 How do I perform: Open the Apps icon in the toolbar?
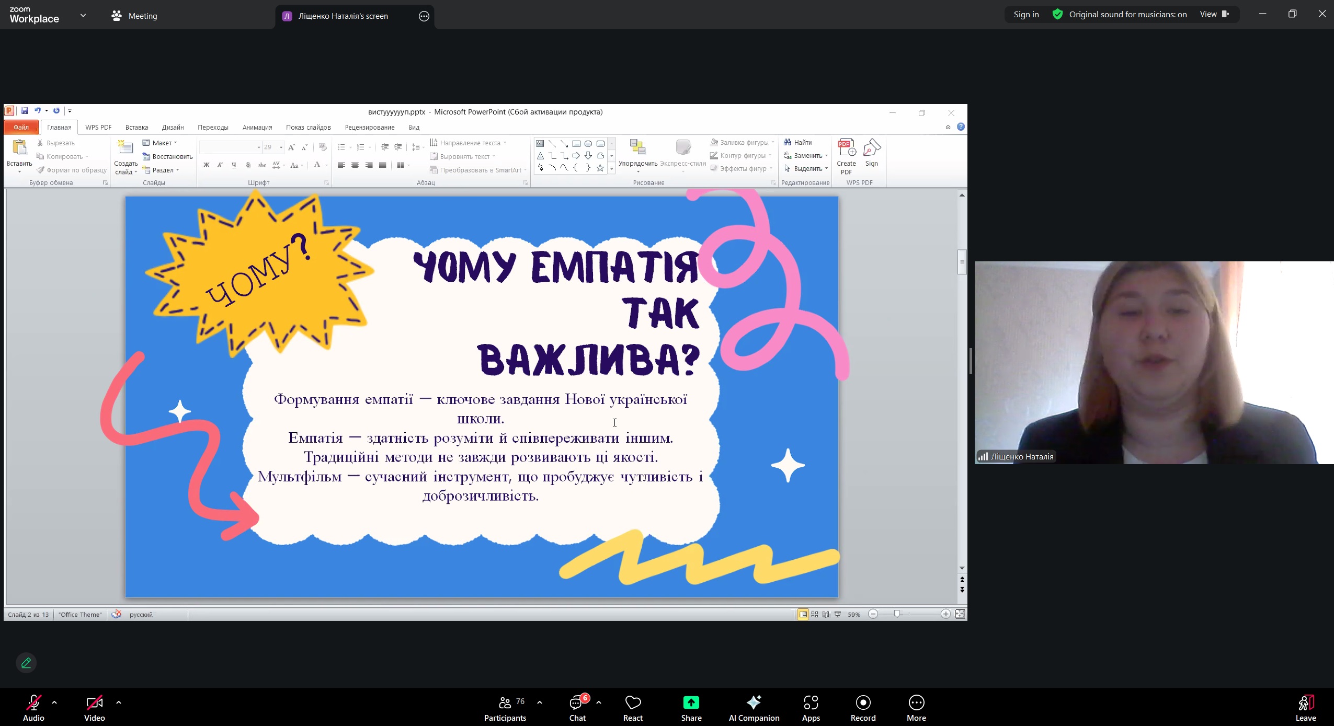[x=811, y=702]
